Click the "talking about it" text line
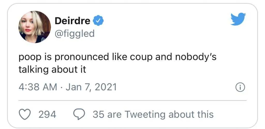265x129 pixels. 52,70
